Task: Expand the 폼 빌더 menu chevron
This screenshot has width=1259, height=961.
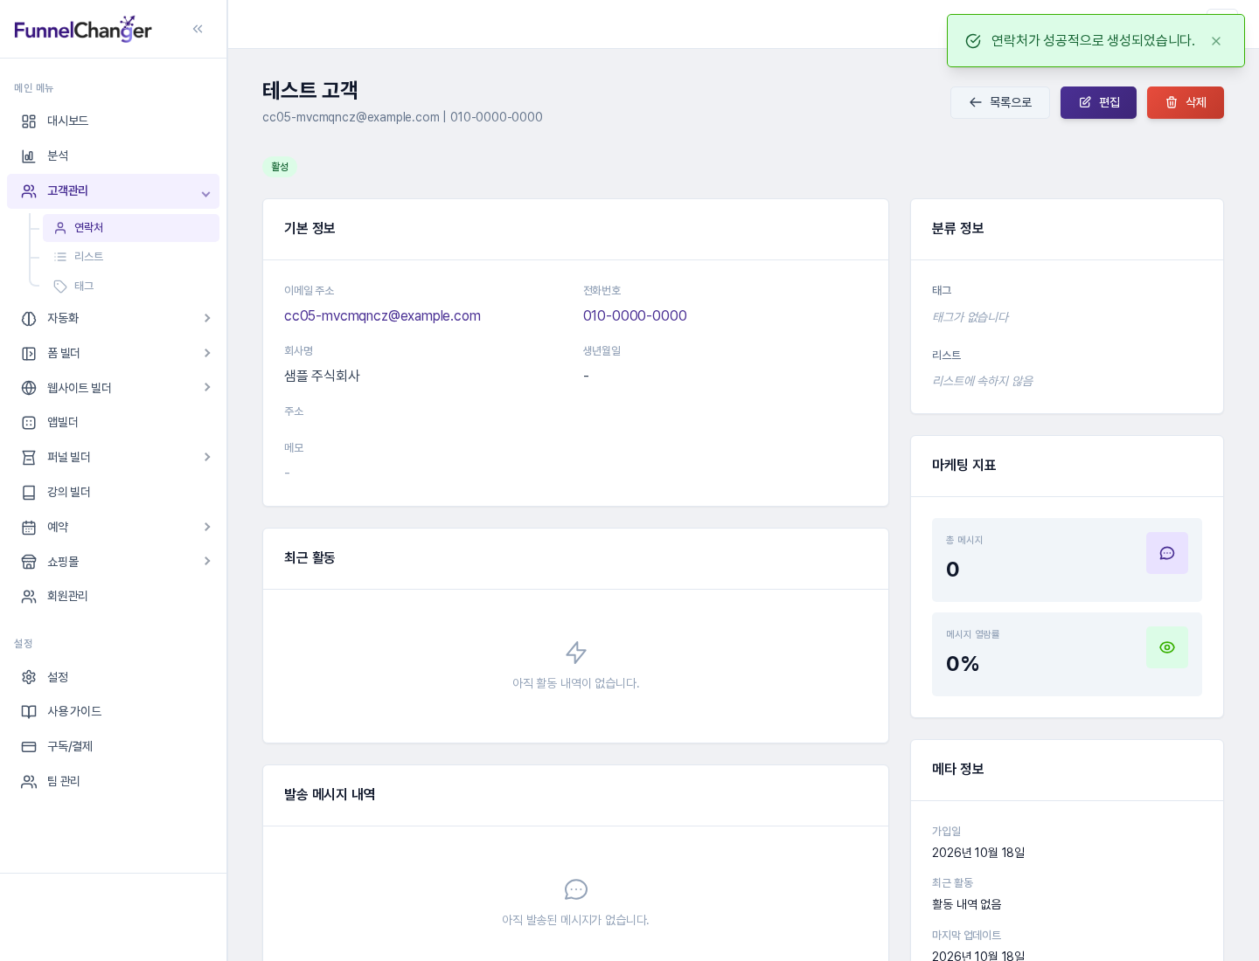Action: tap(207, 353)
